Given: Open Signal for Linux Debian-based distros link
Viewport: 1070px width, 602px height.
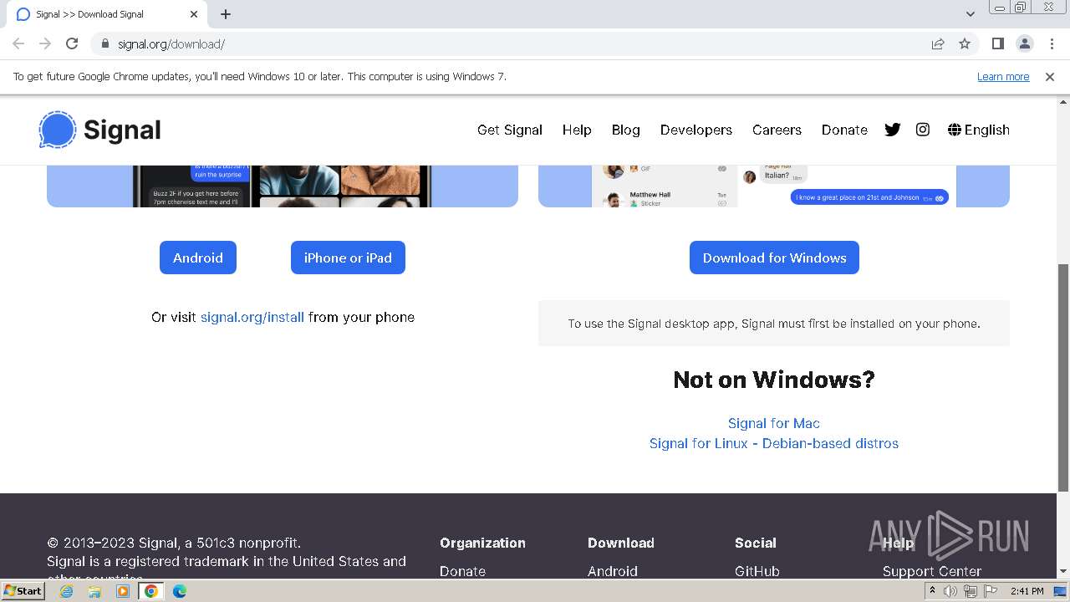Looking at the screenshot, I should [774, 443].
